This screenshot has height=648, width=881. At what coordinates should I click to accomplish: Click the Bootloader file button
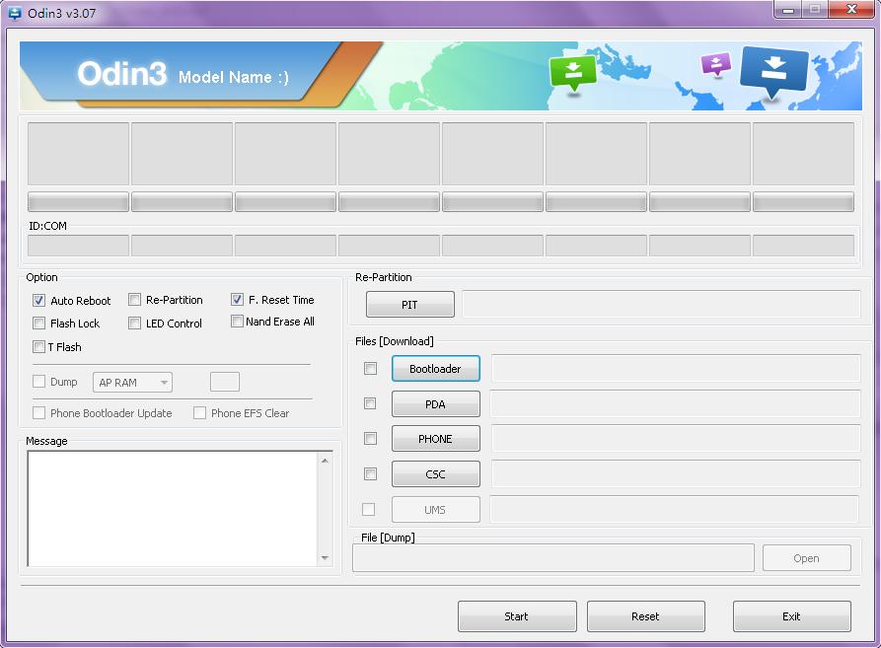pyautogui.click(x=435, y=369)
